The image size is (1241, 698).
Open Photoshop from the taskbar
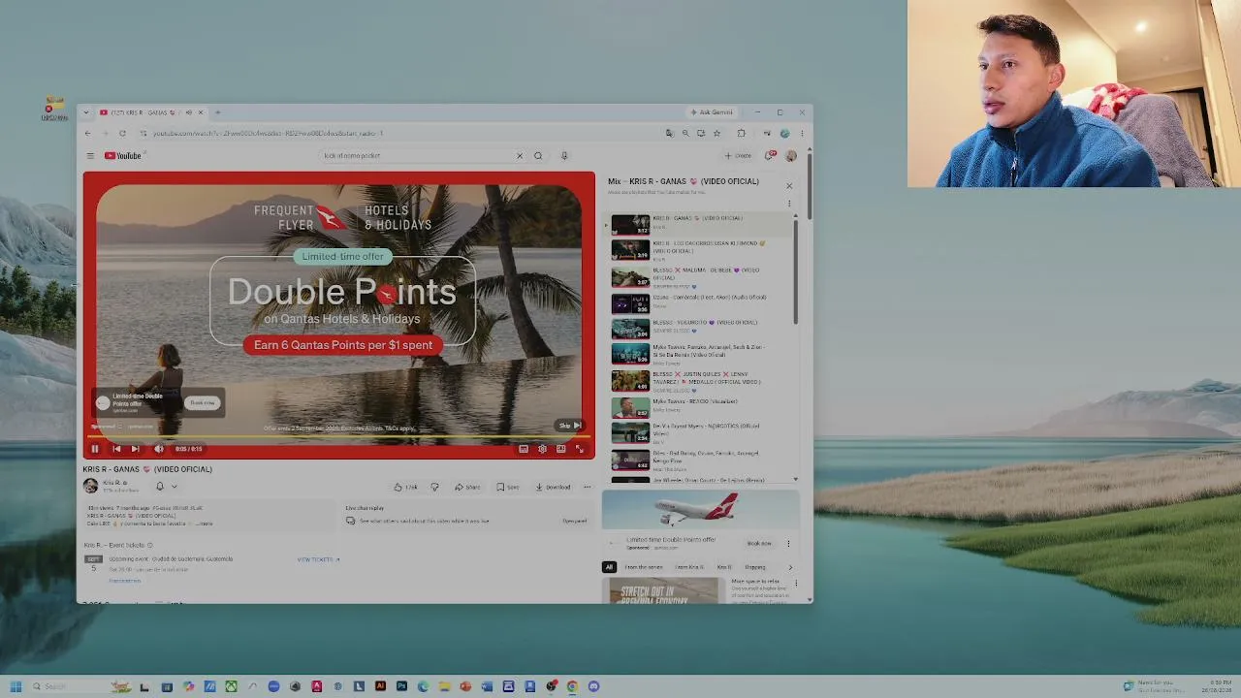[x=401, y=686]
